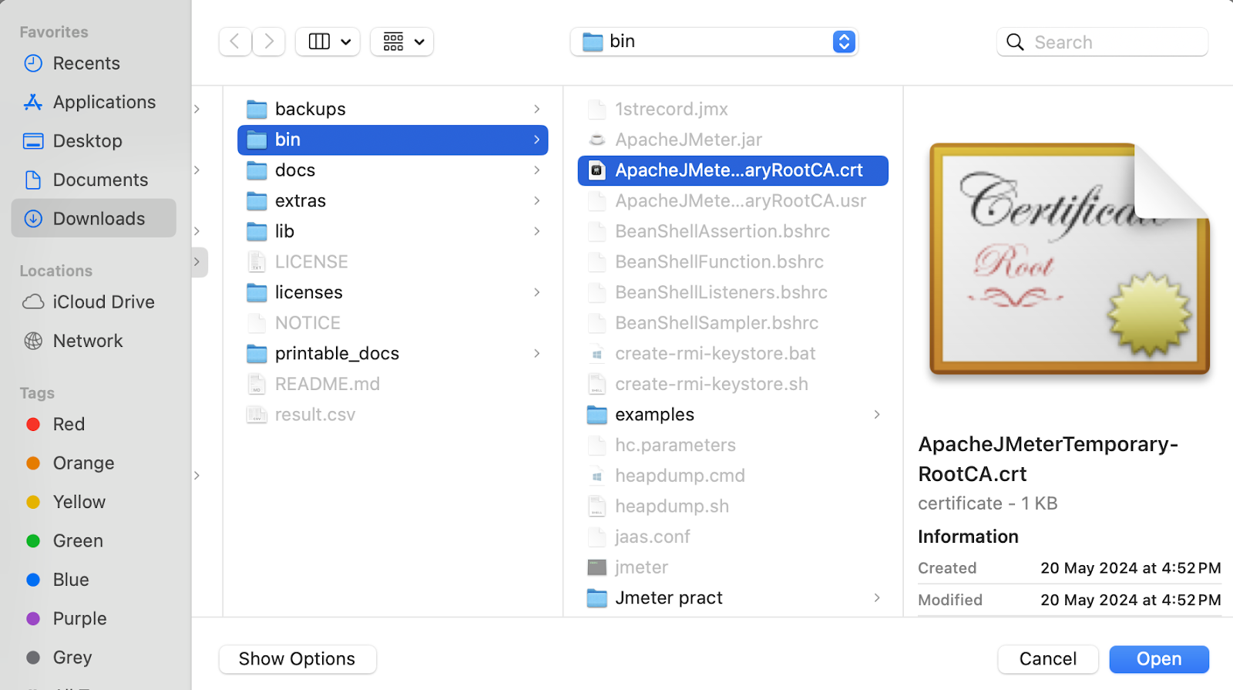Click the jmeter executable entry
The image size is (1233, 690).
pyautogui.click(x=733, y=567)
